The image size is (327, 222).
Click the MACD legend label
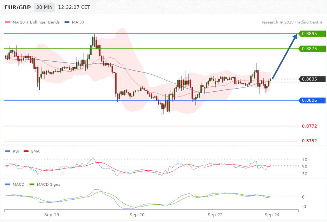18,184
